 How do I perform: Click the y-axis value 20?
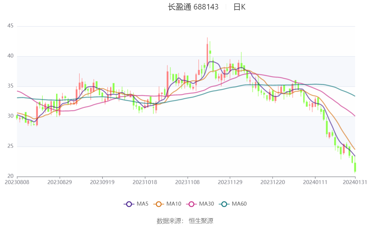(x=10, y=176)
